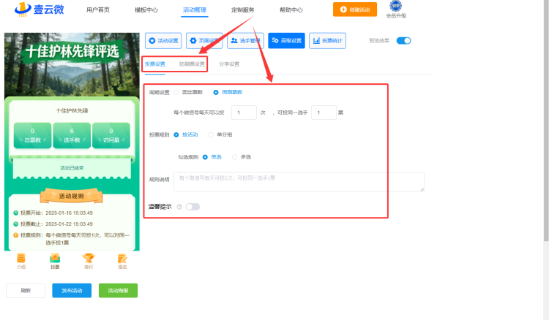The width and height of the screenshot is (549, 320).
Task: Select the 按活动 voting rule radio
Action: click(x=176, y=134)
